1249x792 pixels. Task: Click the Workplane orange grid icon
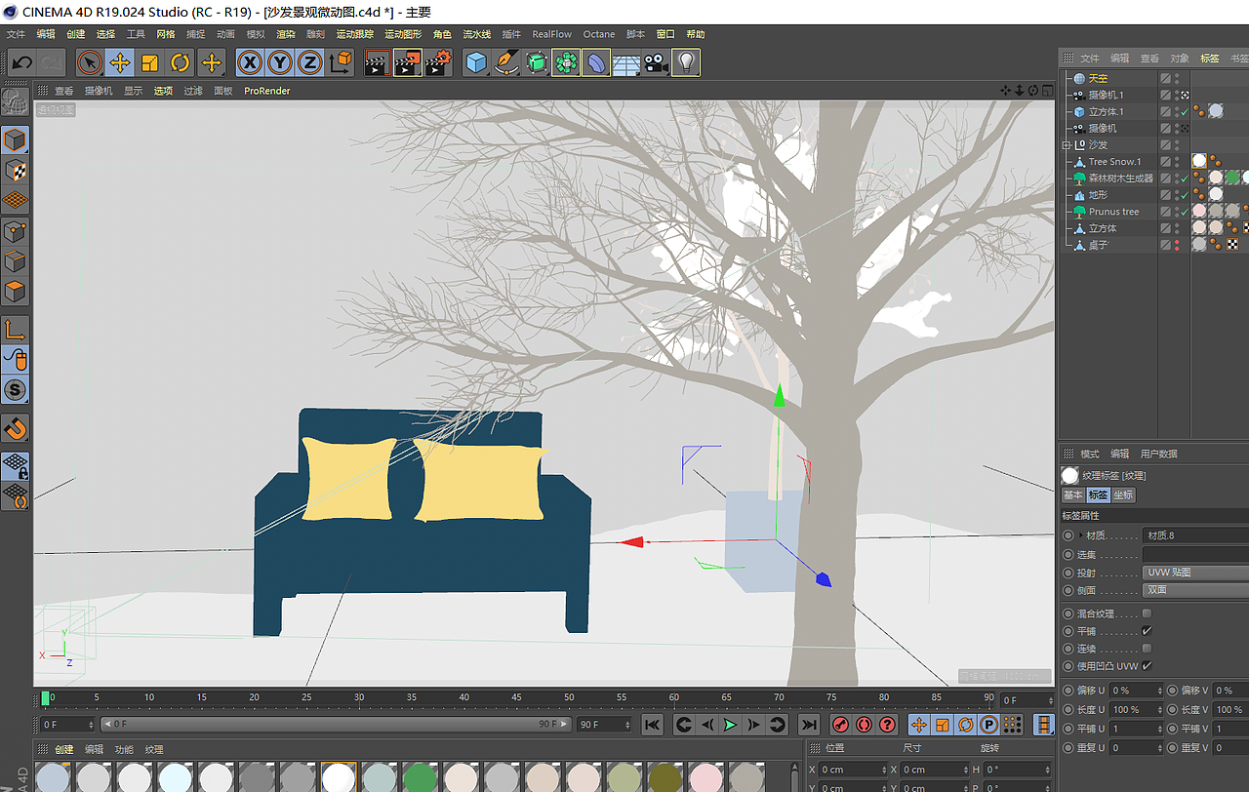point(16,200)
